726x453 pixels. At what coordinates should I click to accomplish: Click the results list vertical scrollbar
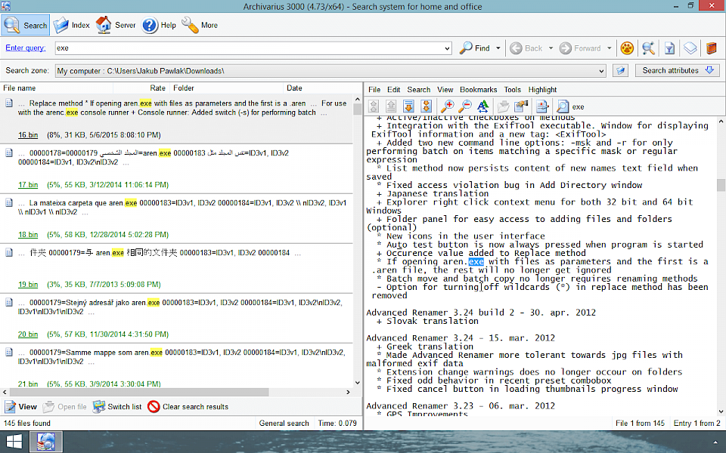tap(357, 241)
